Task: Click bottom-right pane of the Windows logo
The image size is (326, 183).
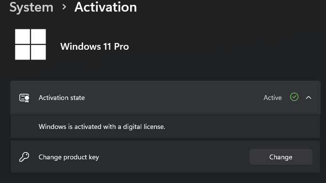Action: 39,53
